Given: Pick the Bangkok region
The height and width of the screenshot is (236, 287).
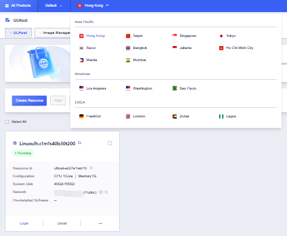Looking at the screenshot, I should coord(140,48).
